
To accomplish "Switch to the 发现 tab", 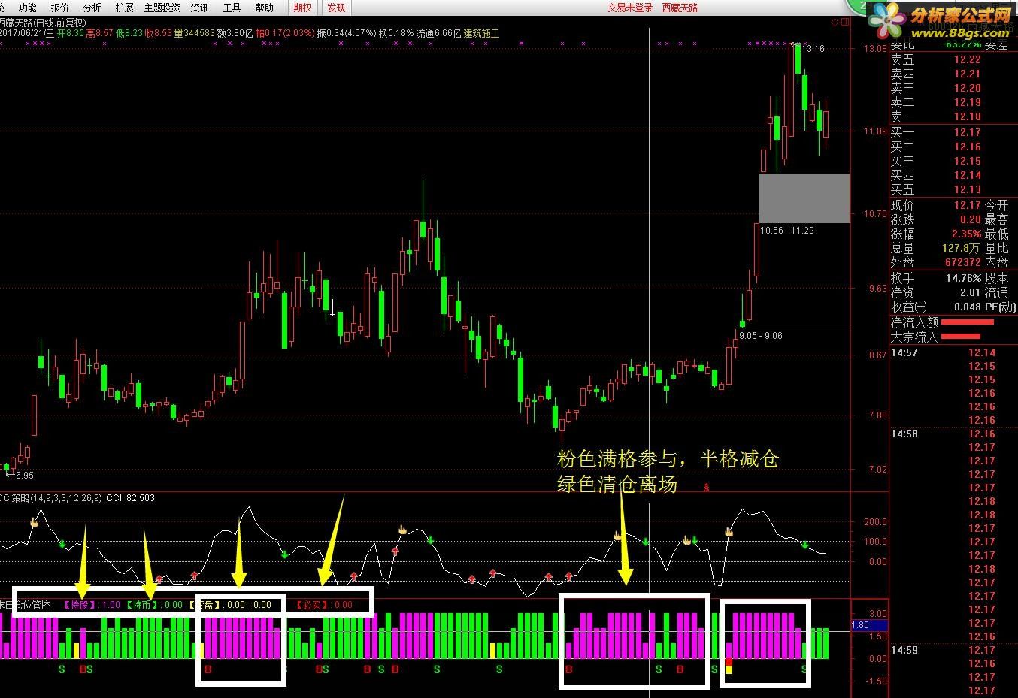I will tap(336, 8).
